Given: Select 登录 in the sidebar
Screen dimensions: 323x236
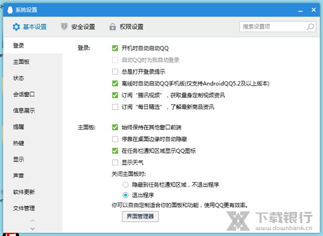Looking at the screenshot, I should pos(33,46).
